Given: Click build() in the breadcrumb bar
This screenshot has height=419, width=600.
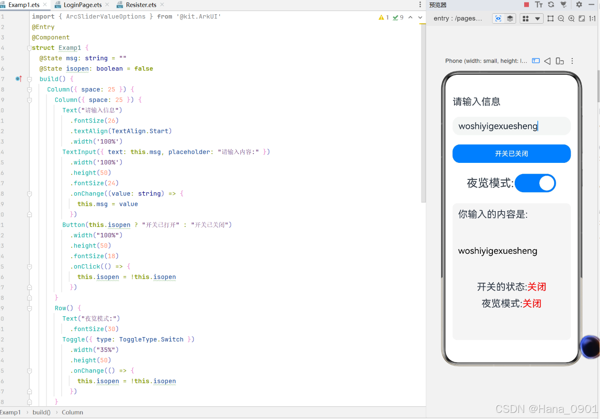Looking at the screenshot, I should pyautogui.click(x=41, y=412).
